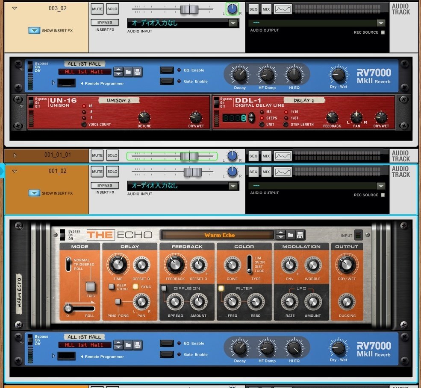Click SEQ button on track 001_02
421x388 pixels.
pos(253,172)
